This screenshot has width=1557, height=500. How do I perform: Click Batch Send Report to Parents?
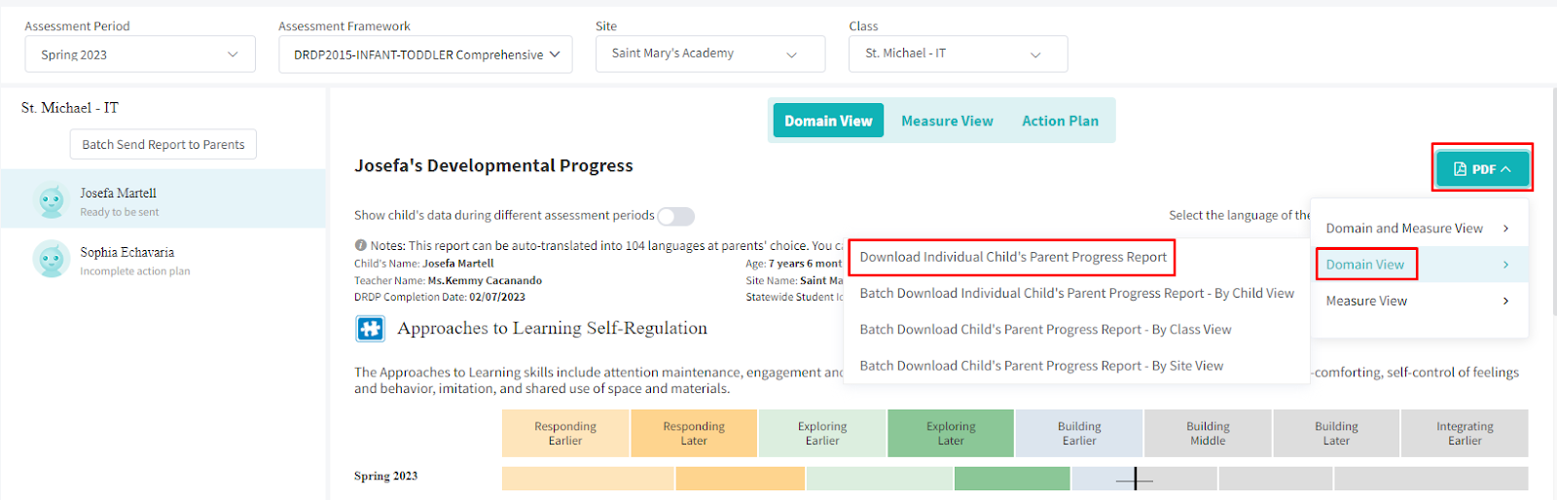coord(163,144)
